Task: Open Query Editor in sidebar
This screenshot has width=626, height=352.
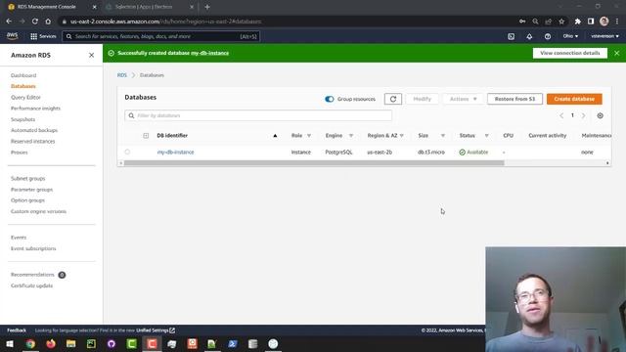Action: pyautogui.click(x=25, y=98)
